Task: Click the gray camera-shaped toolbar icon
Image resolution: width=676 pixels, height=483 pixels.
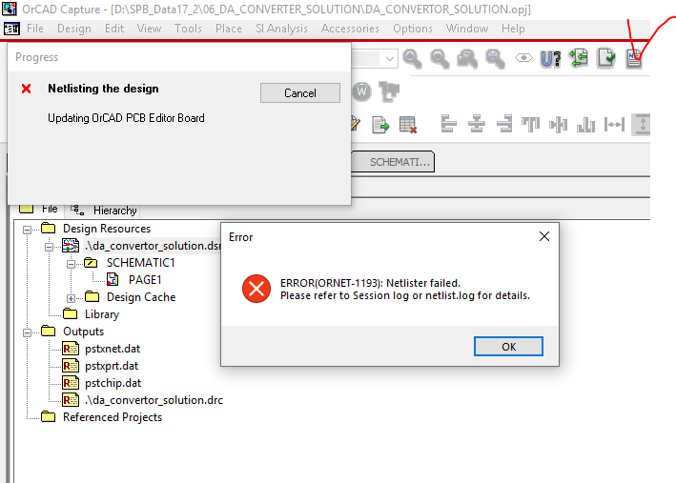Action: tap(389, 91)
